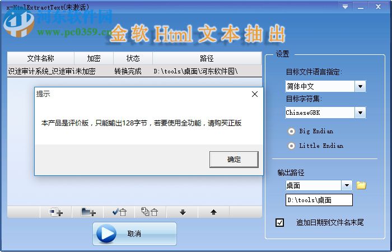Minimize the x-HtmlExtractText window

361,7
